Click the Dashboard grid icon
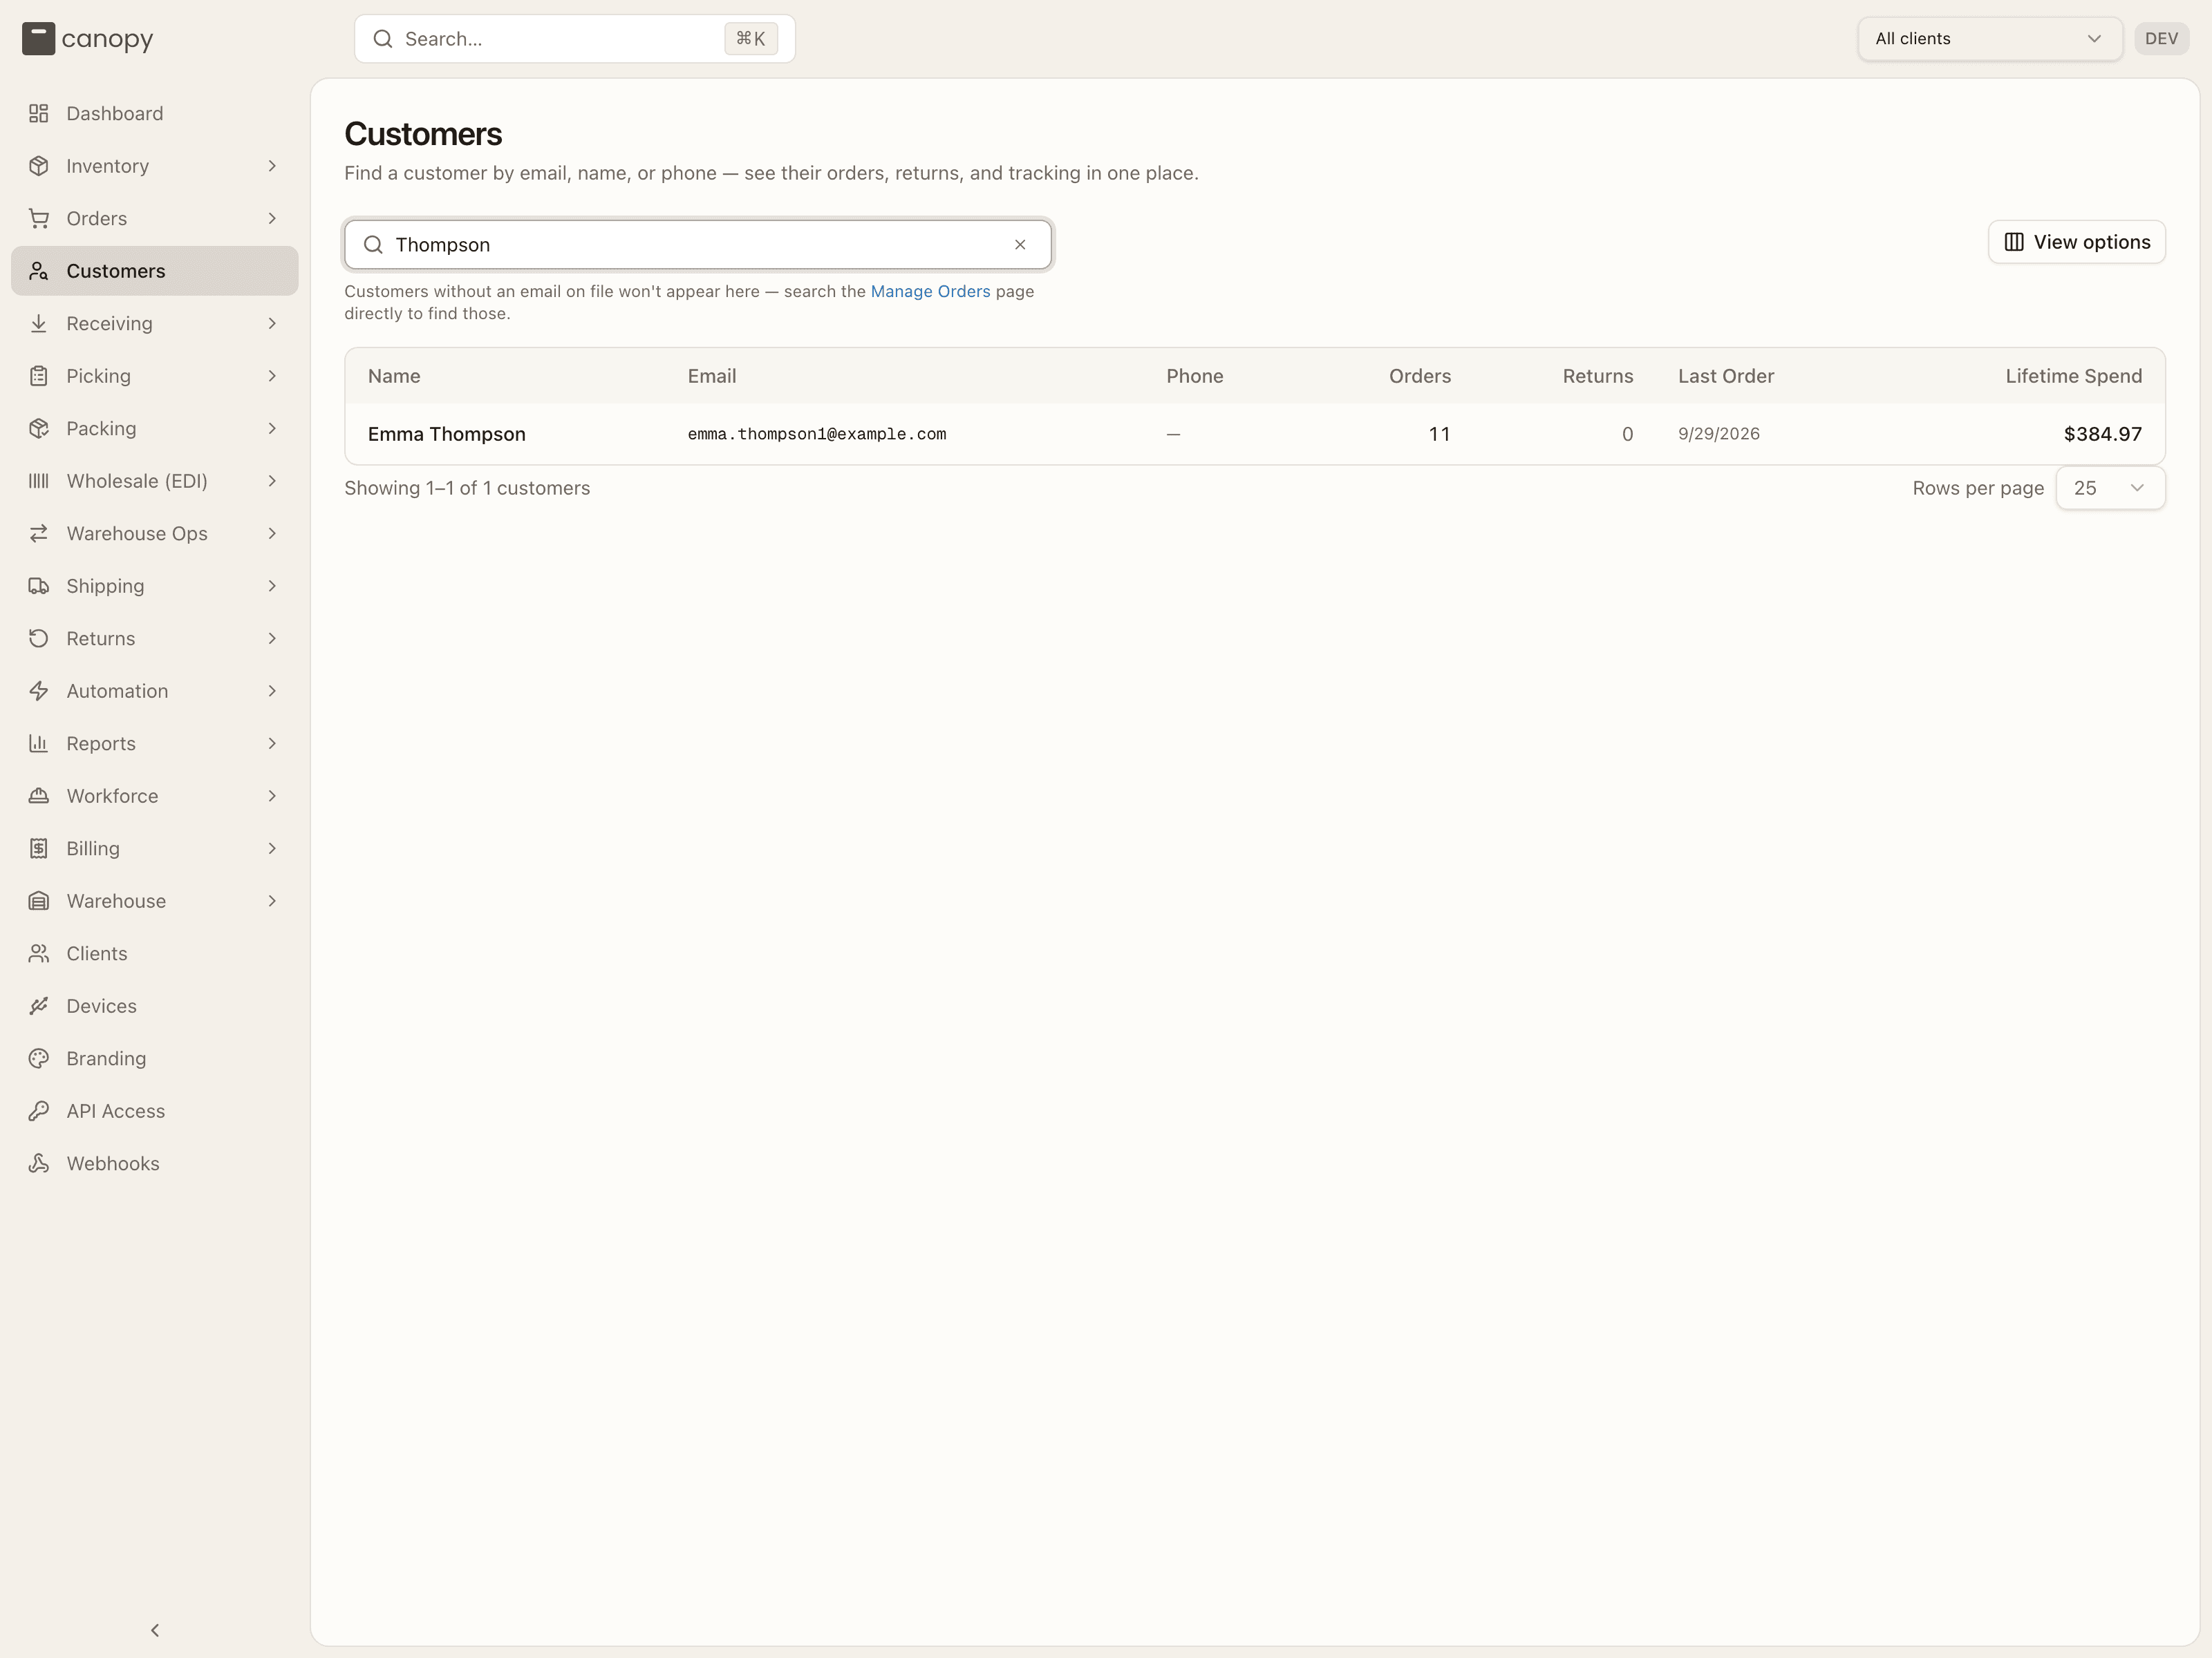This screenshot has height=1658, width=2212. (x=39, y=113)
